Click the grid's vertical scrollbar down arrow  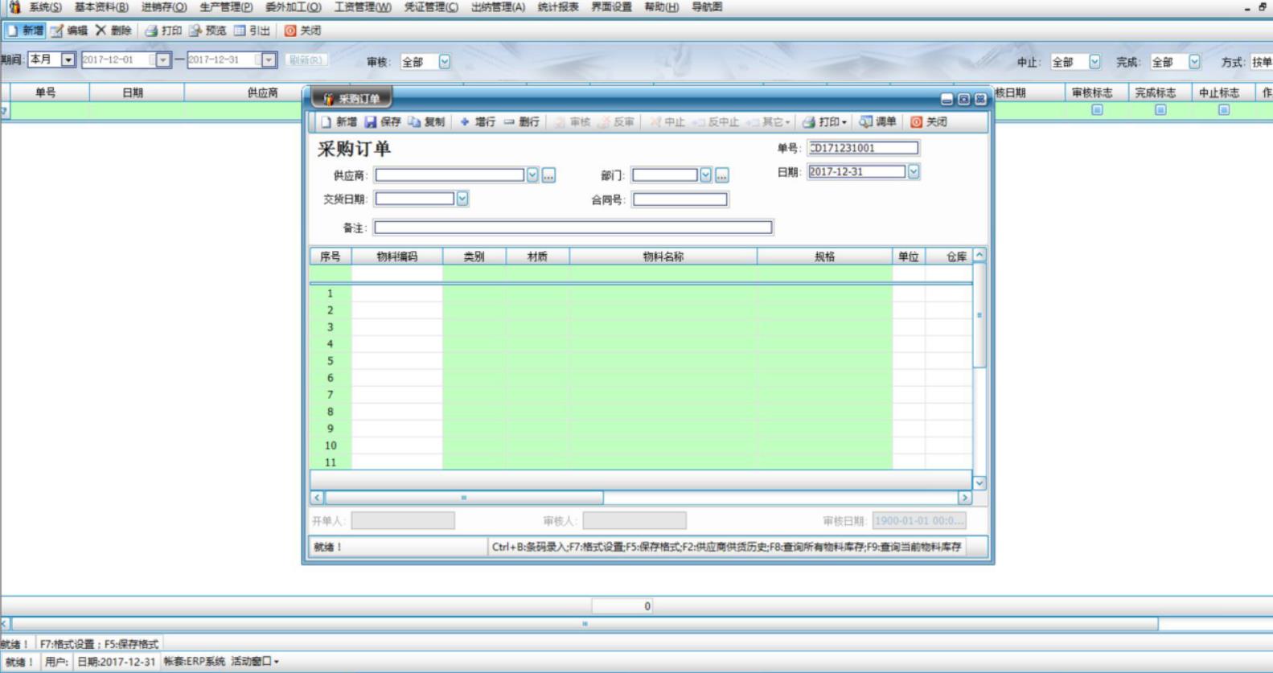click(x=979, y=482)
